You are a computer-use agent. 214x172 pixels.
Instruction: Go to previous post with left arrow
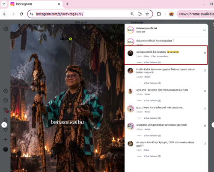pos(4,125)
